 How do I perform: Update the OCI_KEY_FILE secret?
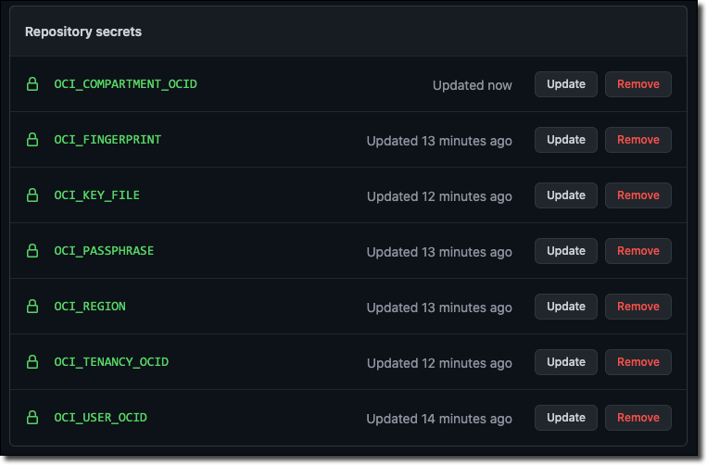click(565, 195)
